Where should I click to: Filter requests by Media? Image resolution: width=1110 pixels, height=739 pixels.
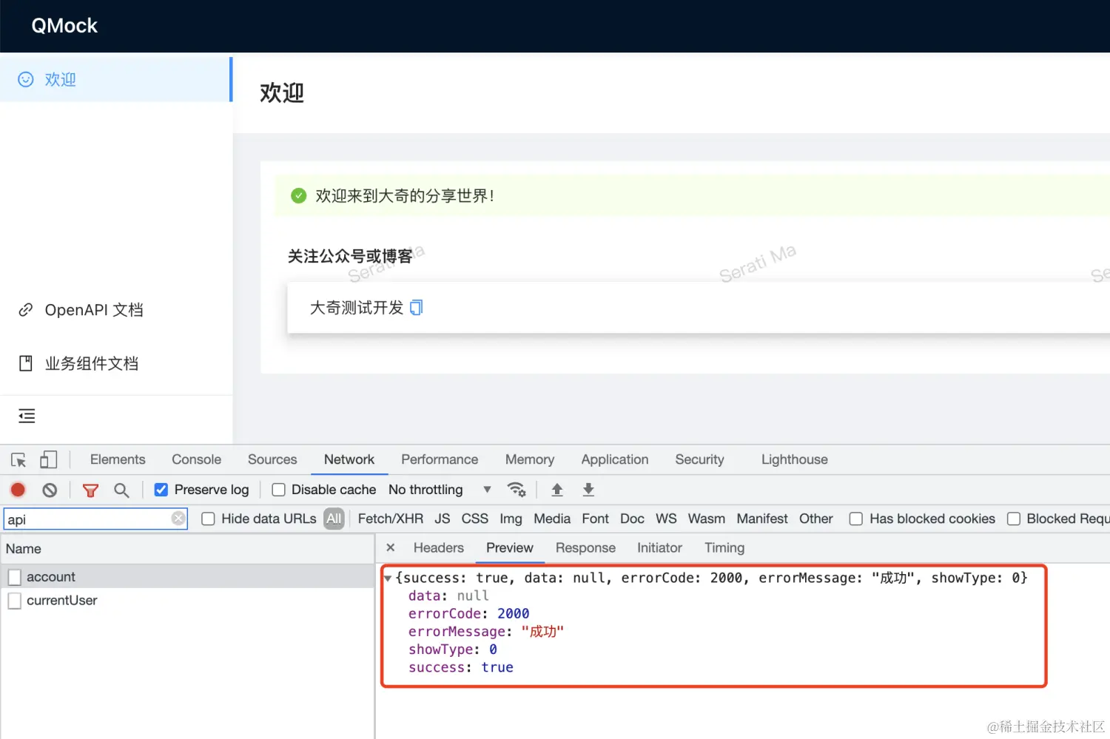[552, 519]
